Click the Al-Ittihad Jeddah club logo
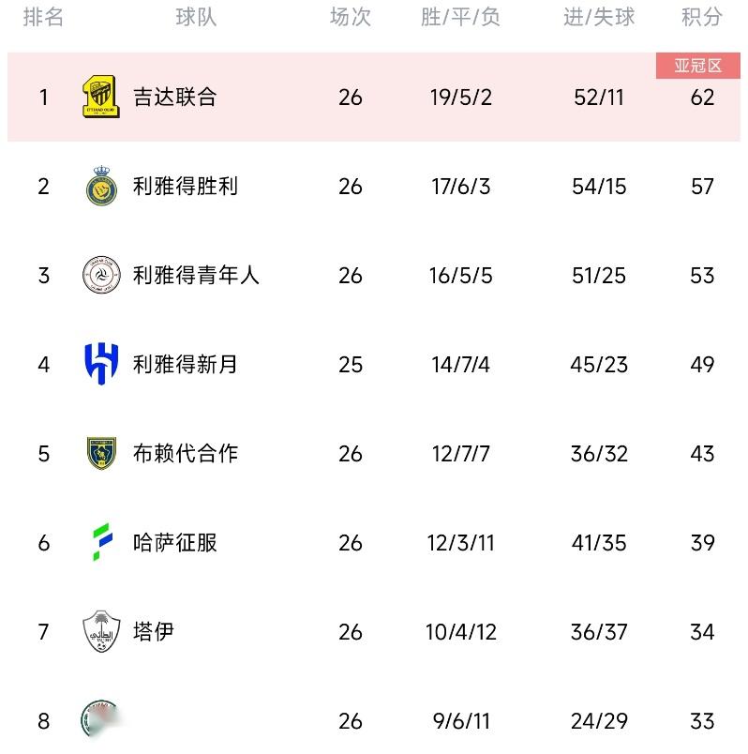The height and width of the screenshot is (754, 748). (x=101, y=97)
